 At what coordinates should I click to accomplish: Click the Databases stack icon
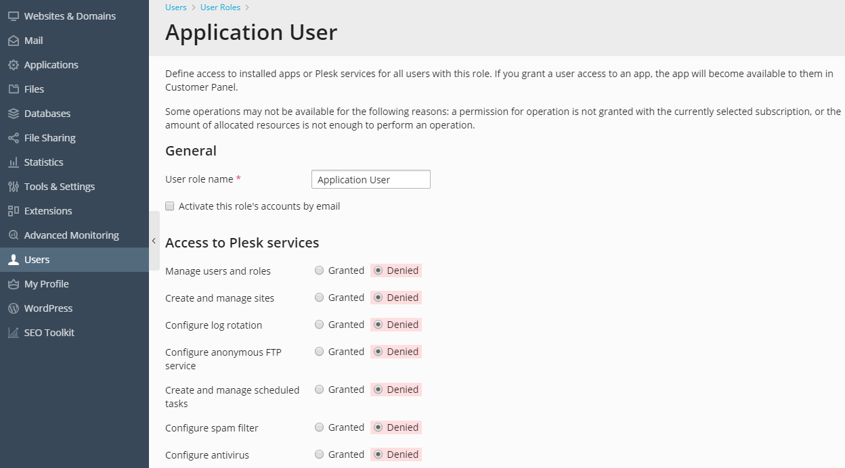click(14, 114)
